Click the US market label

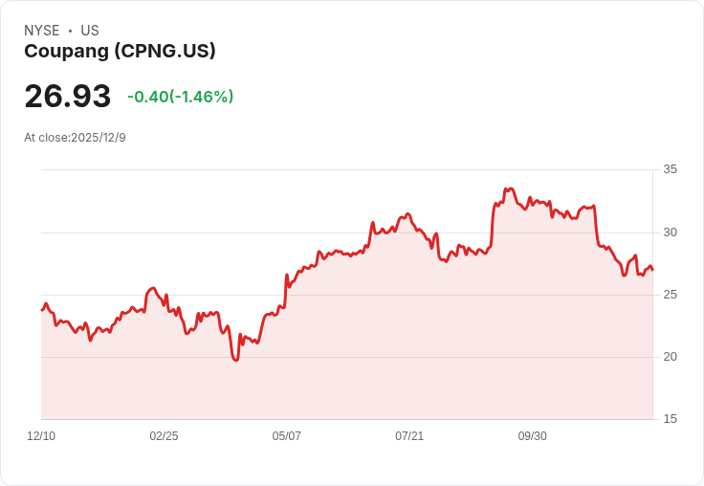click(90, 31)
